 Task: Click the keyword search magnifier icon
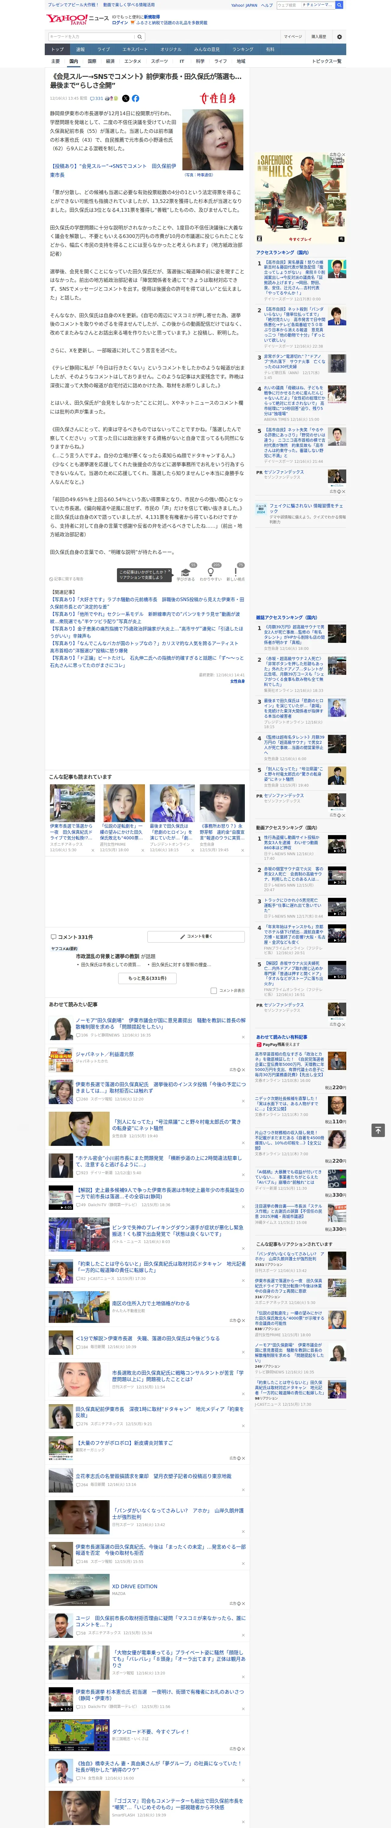140,37
